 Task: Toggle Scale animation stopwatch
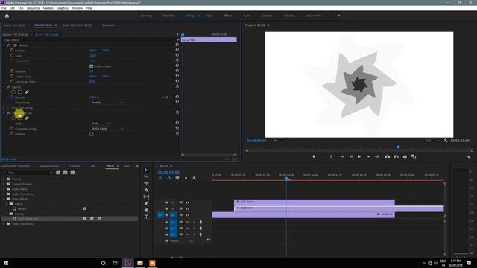pyautogui.click(x=12, y=55)
